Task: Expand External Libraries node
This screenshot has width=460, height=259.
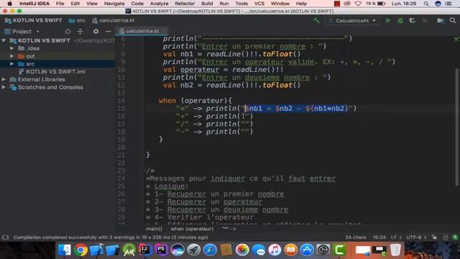Action: click(x=4, y=79)
